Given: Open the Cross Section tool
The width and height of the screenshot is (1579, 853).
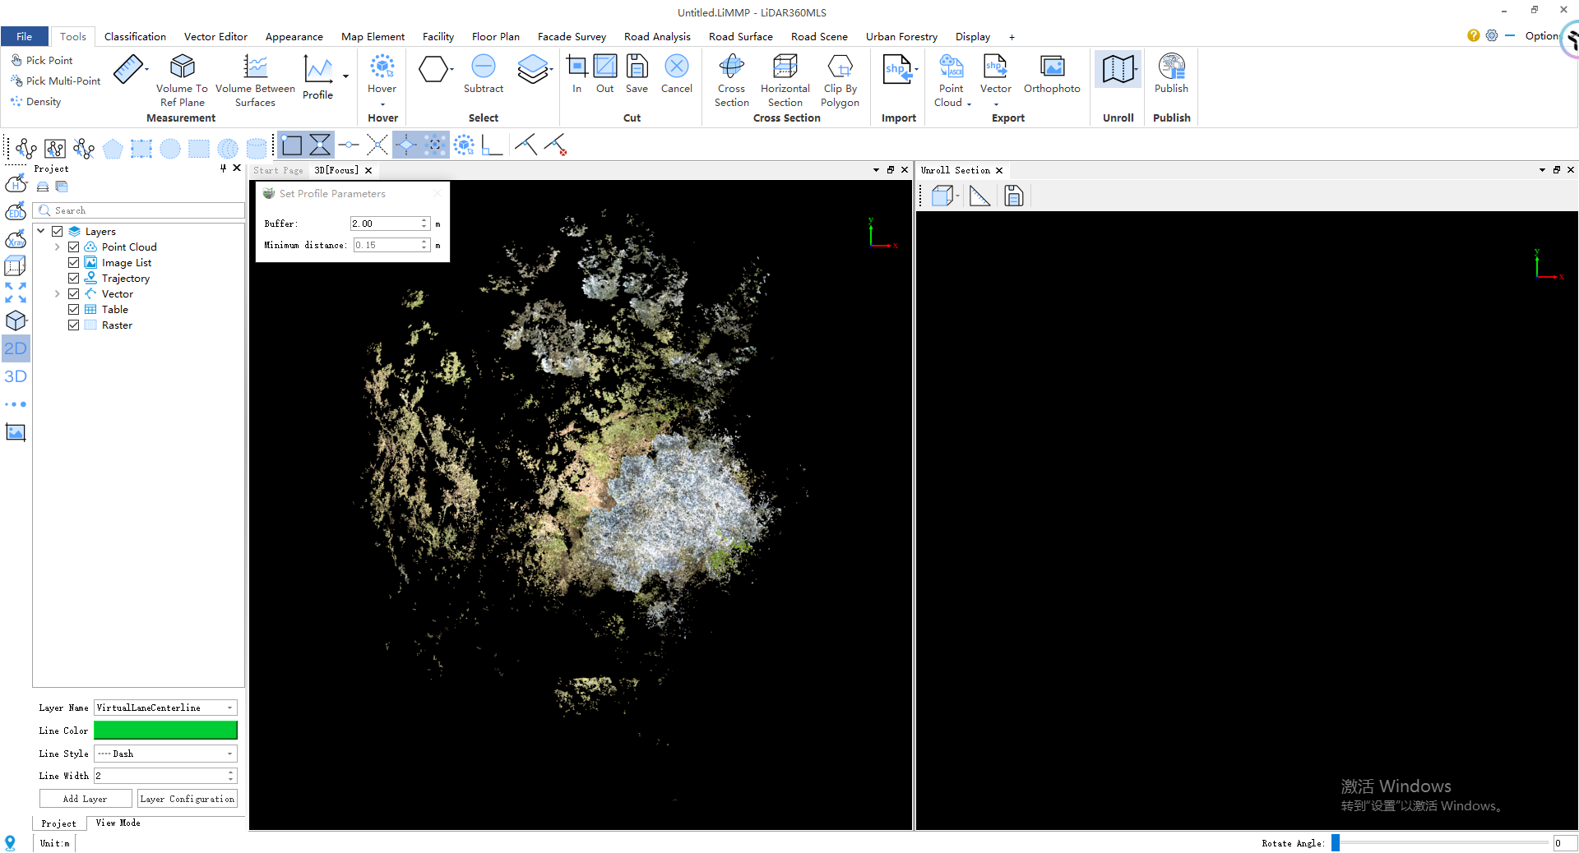Looking at the screenshot, I should click(x=731, y=80).
